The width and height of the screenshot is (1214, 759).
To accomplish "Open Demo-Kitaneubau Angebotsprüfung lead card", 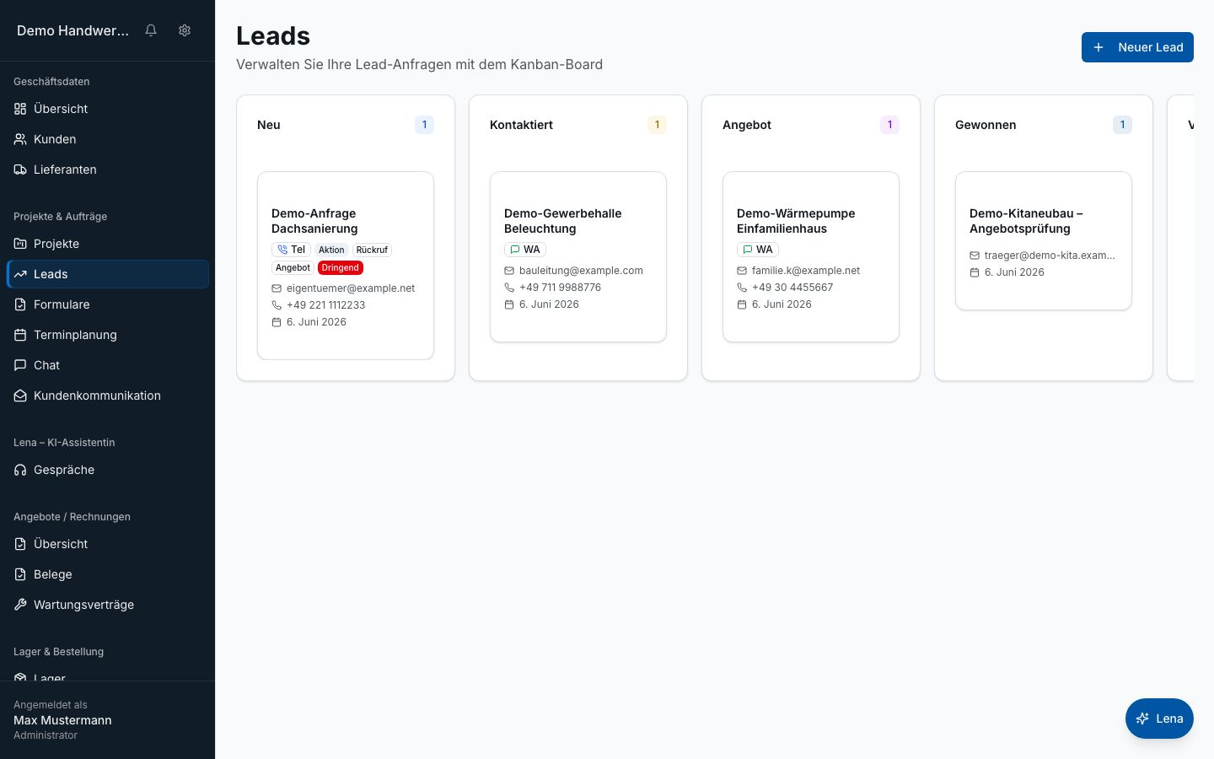I will [1044, 241].
